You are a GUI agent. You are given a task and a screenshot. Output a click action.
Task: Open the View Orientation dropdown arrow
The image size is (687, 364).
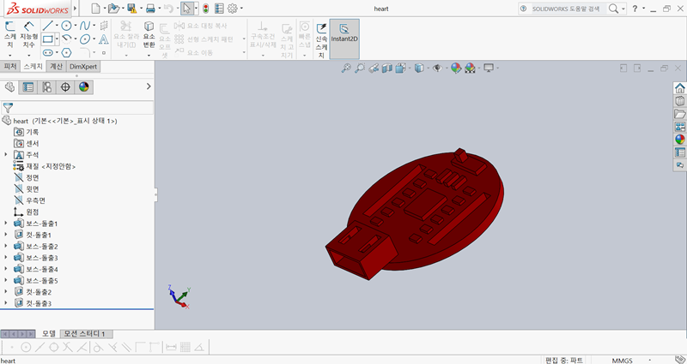(x=410, y=69)
